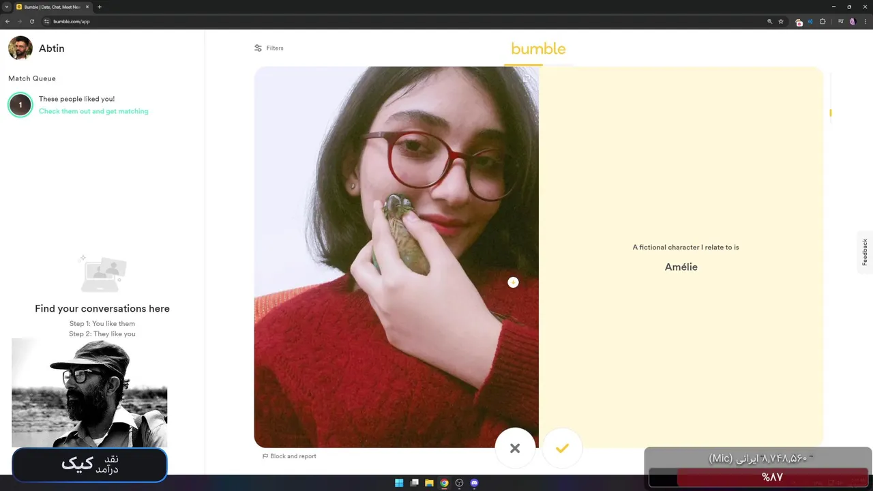Click the Abtin username text

tap(52, 48)
